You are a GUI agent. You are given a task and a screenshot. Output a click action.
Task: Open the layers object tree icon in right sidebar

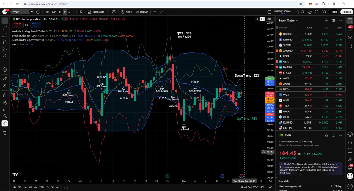point(350,37)
